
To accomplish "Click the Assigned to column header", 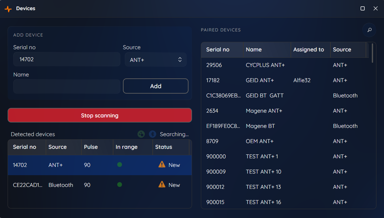I will [310, 50].
